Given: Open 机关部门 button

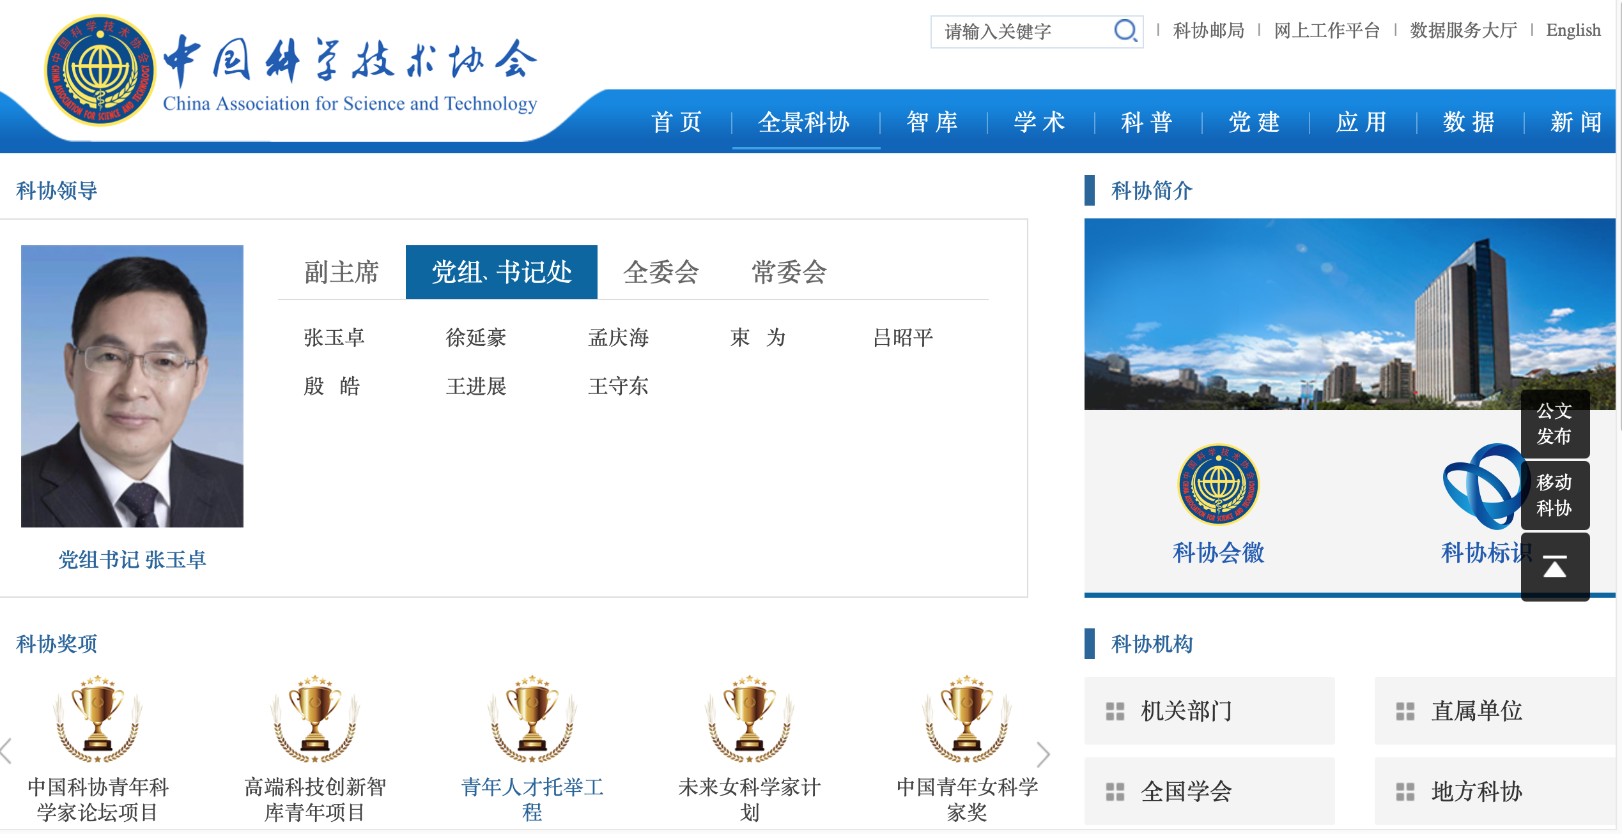Looking at the screenshot, I should click(x=1210, y=711).
